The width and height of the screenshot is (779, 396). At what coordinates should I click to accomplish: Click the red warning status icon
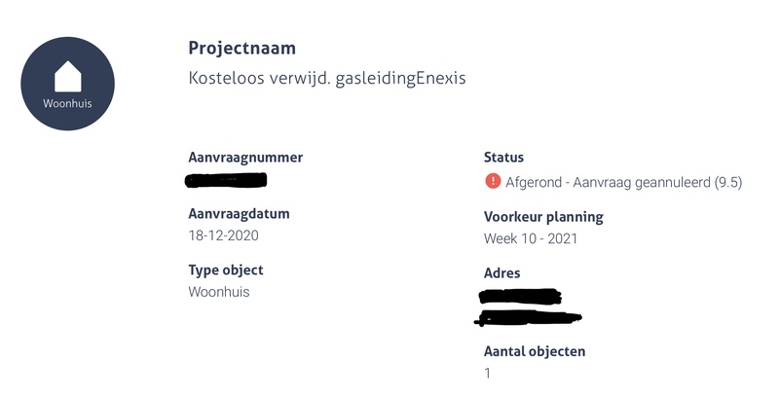pyautogui.click(x=492, y=181)
